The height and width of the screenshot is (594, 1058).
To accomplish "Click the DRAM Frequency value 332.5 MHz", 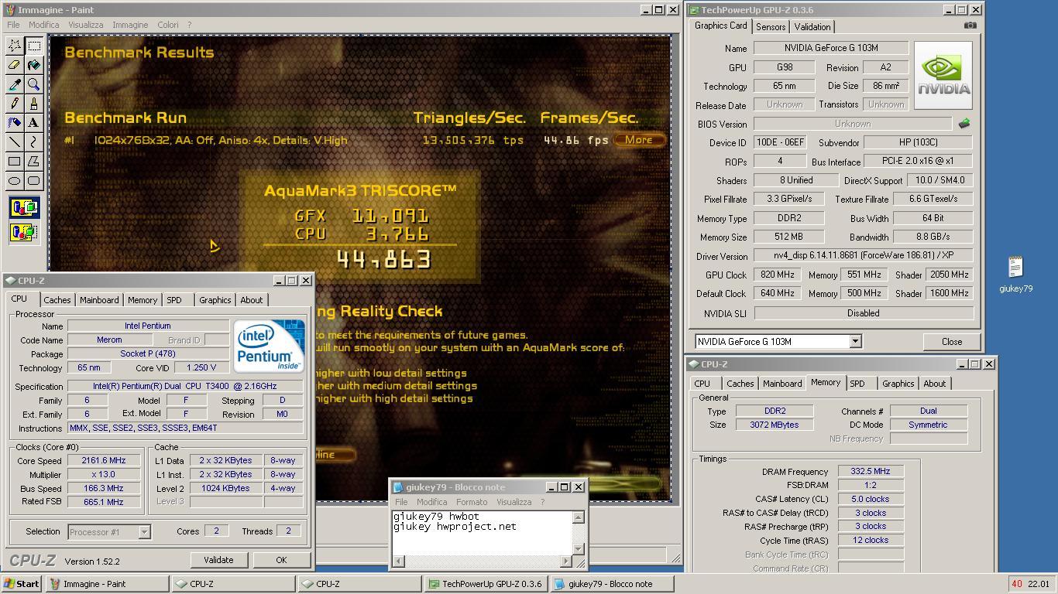I will 871,471.
